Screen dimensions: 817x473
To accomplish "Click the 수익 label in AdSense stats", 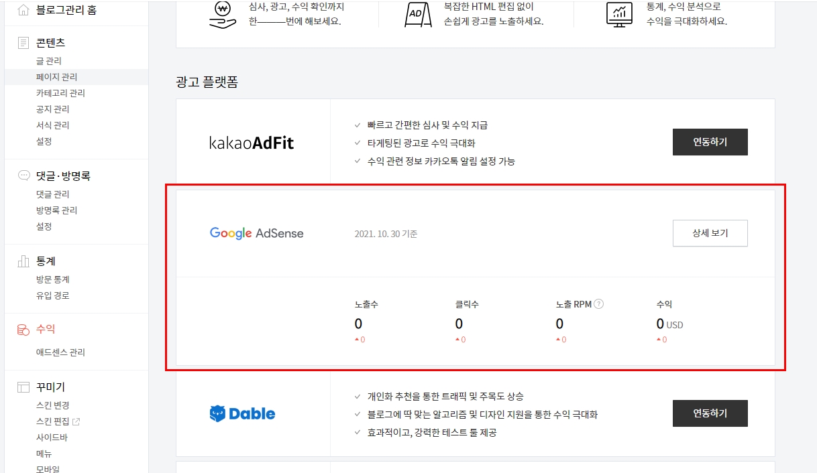I will (664, 304).
